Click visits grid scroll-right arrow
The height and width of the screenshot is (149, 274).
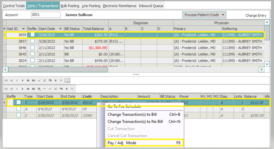[x=261, y=69]
